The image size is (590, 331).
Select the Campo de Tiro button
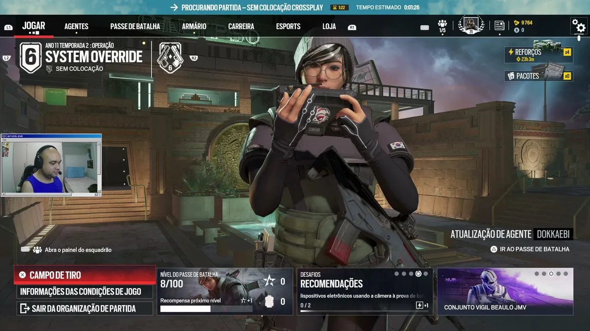coord(84,275)
